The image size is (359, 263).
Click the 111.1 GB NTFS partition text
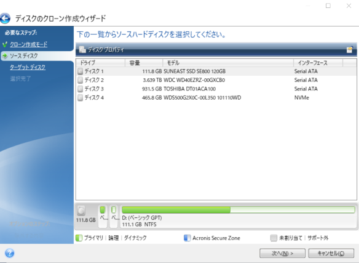coord(139,224)
